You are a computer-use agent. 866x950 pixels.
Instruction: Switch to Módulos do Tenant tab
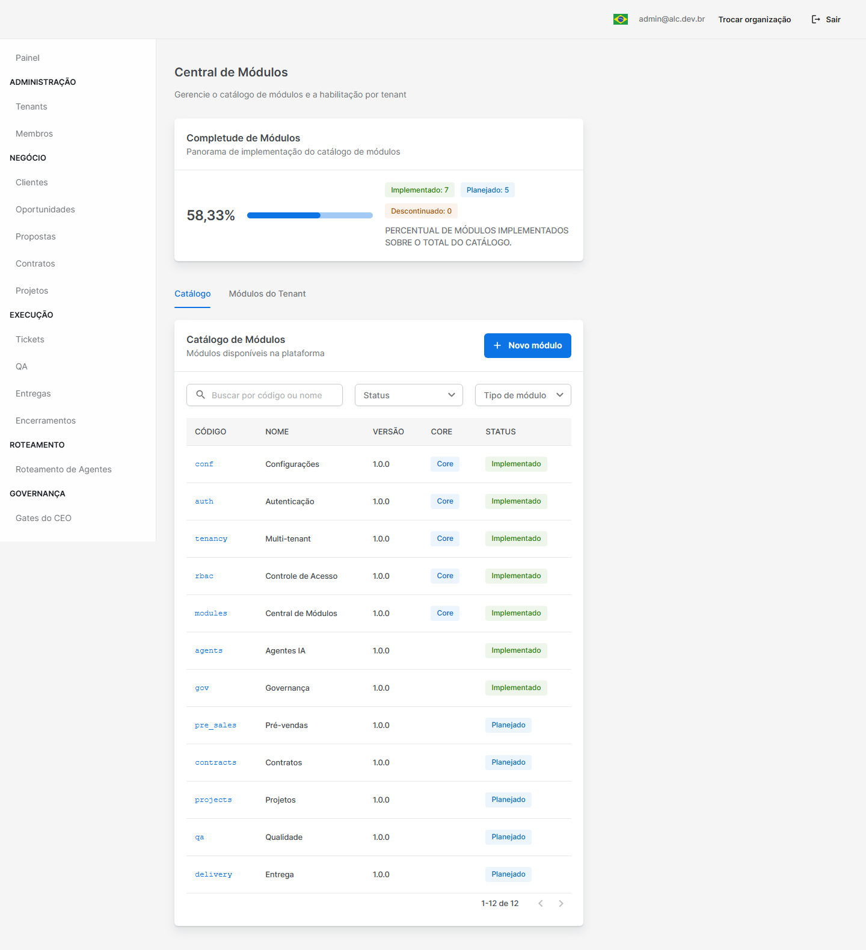point(267,294)
